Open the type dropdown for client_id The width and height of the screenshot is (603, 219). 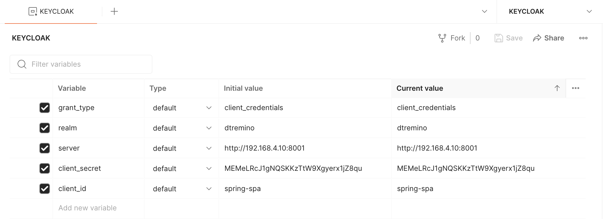(x=182, y=189)
